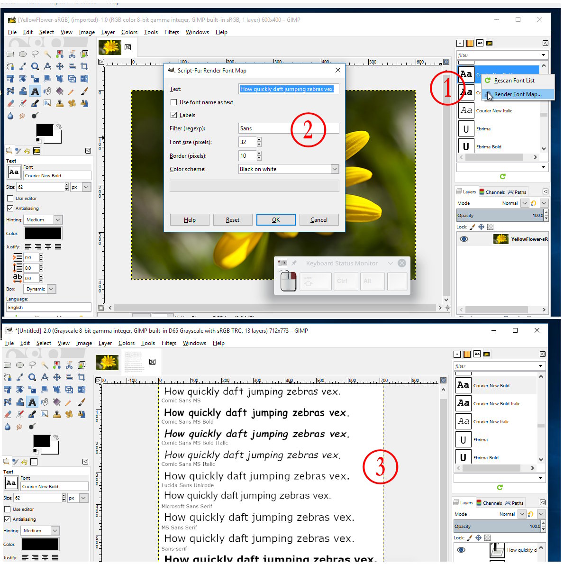Select the Paintbrush tool in top window toolbox
This screenshot has height=564, width=564.
(84, 91)
